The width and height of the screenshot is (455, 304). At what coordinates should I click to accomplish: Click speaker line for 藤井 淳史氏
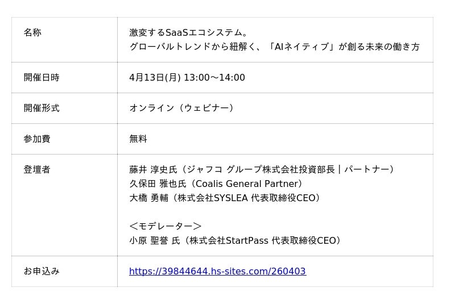262,170
